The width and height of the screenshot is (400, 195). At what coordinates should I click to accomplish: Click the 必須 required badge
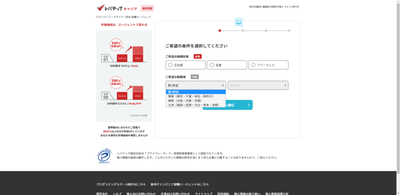197,56
